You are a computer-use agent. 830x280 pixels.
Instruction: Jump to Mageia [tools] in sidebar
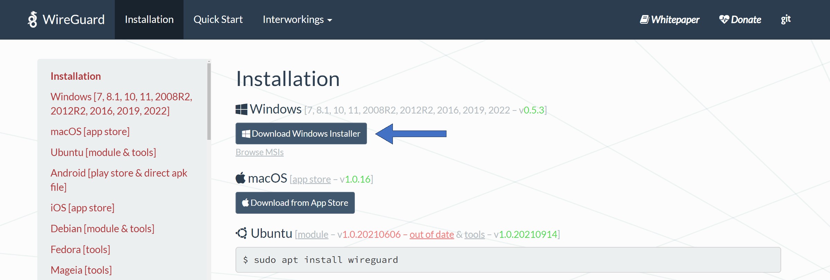(x=81, y=270)
